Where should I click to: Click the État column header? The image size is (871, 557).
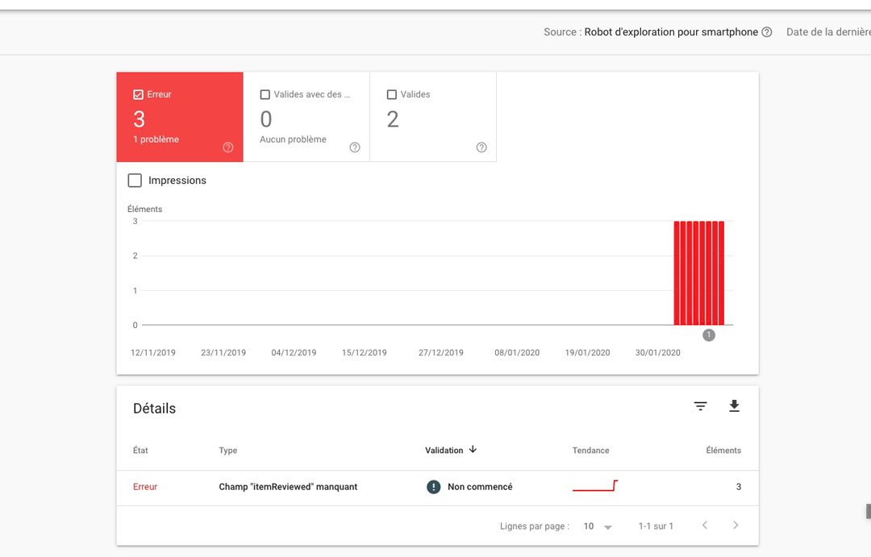click(x=140, y=451)
